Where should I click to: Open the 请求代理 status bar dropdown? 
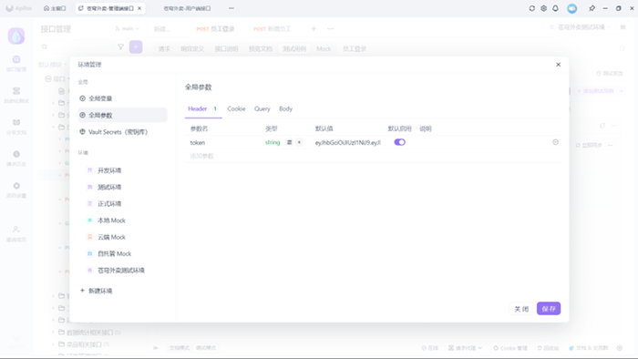(465, 348)
